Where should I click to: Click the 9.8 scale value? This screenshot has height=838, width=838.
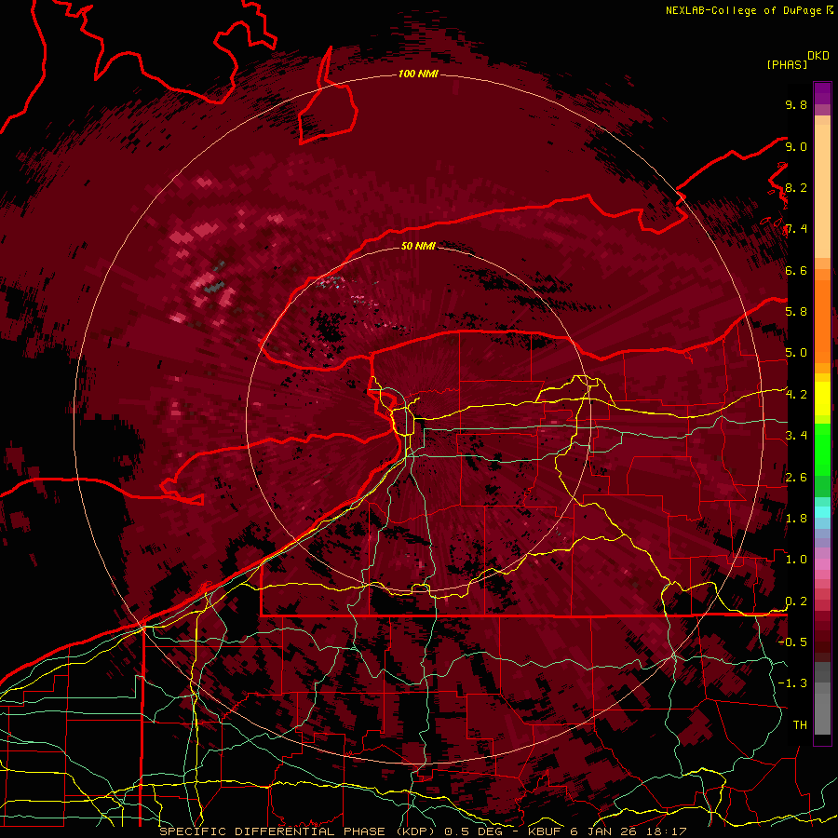click(x=796, y=105)
